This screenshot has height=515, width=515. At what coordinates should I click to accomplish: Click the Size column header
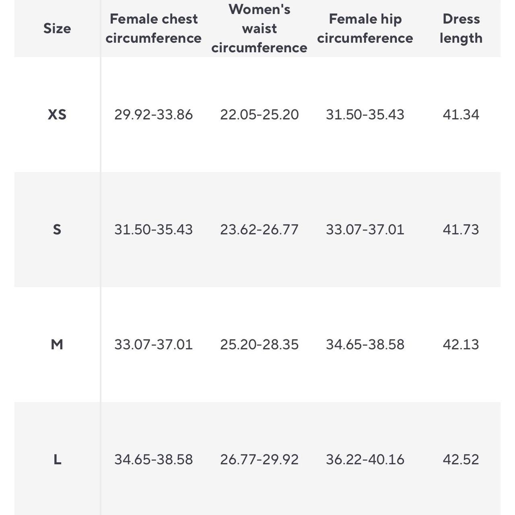[57, 29]
